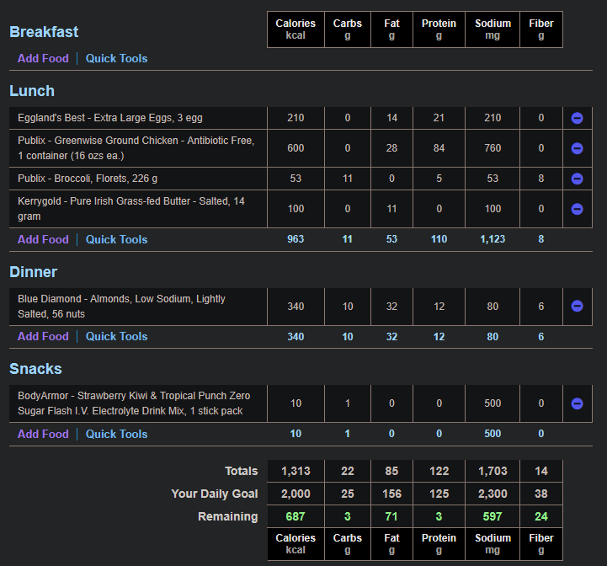Click the Lunch heading
The width and height of the screenshot is (607, 566).
[32, 91]
